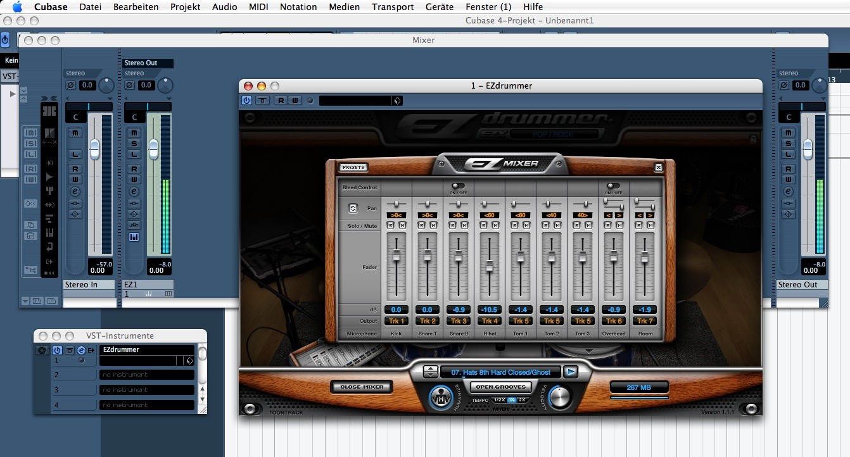Open Kick output Trk 1 selector
The height and width of the screenshot is (457, 850).
pyautogui.click(x=396, y=321)
